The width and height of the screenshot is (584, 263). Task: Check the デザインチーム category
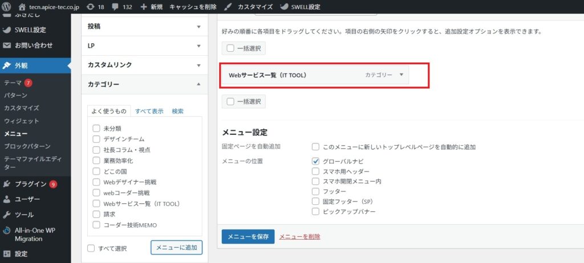pos(96,139)
